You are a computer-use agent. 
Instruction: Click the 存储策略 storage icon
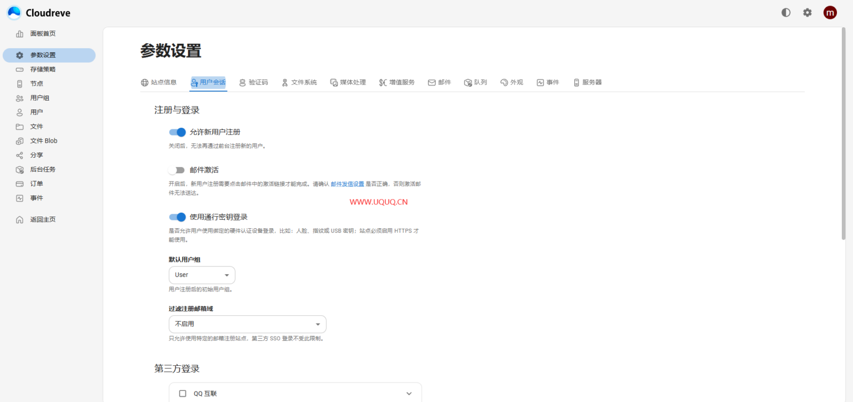tap(20, 69)
